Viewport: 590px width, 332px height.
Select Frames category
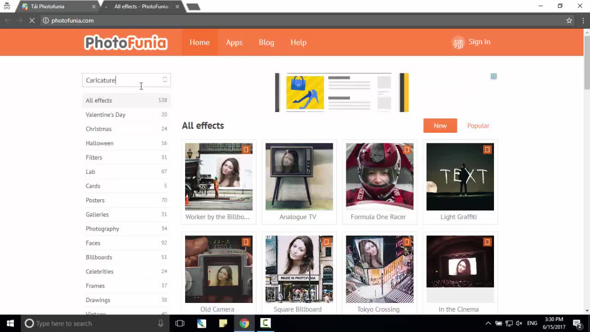point(126,286)
